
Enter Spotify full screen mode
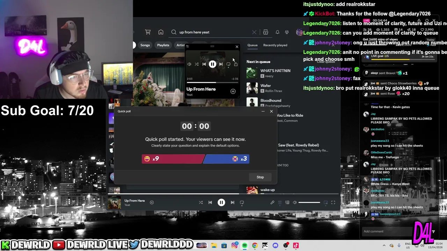point(333,202)
